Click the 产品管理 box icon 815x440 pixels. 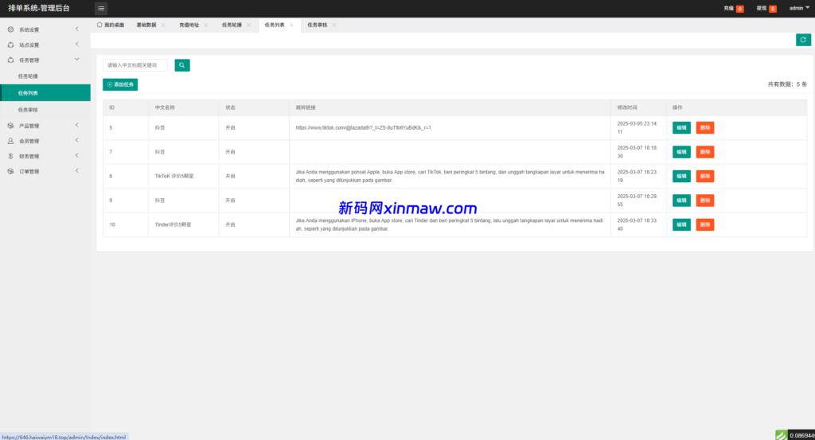point(10,126)
